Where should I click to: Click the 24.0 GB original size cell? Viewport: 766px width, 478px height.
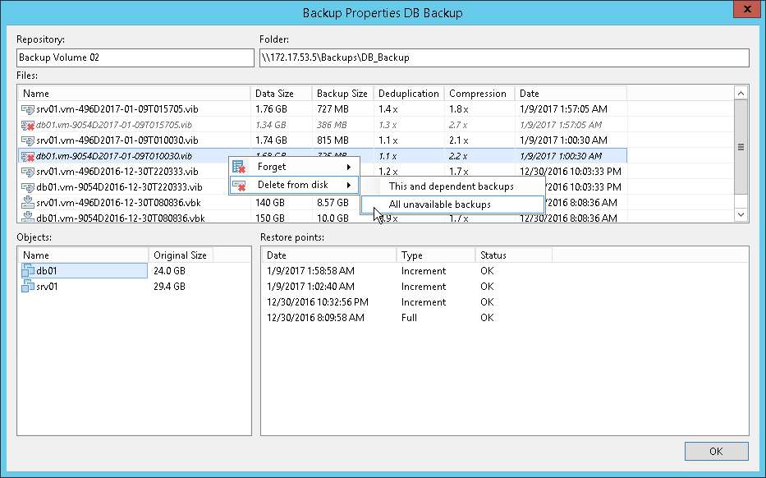[169, 271]
